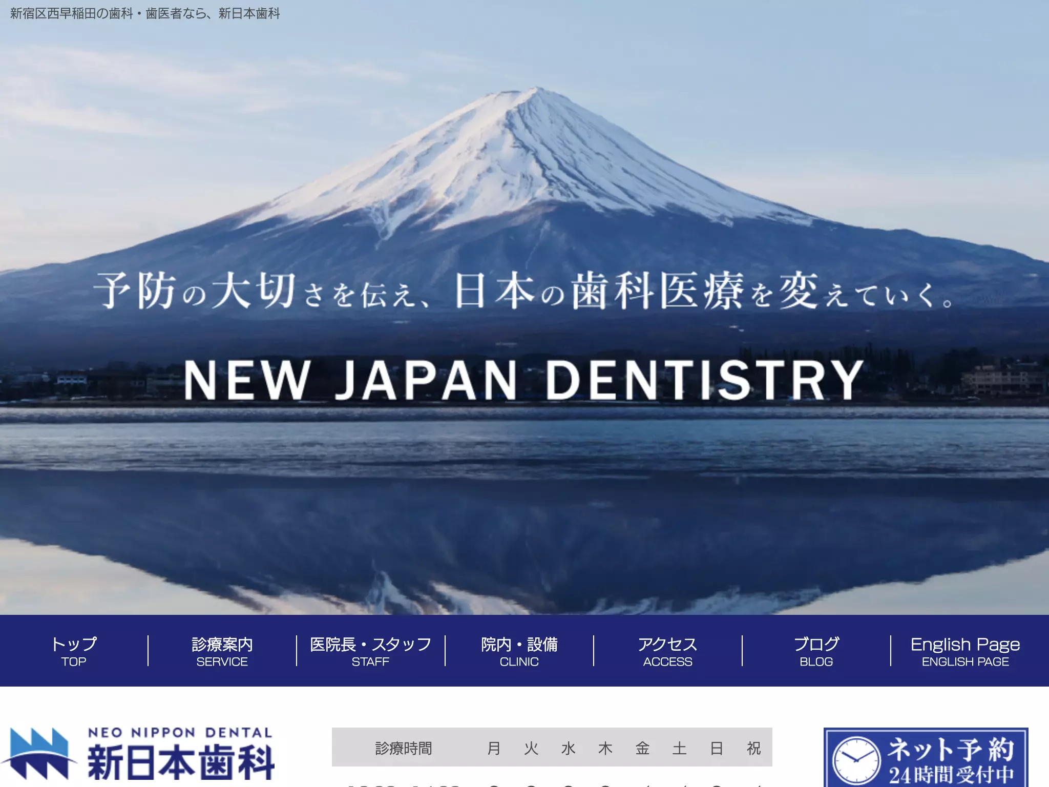
Task: Switch to English Page
Action: click(x=966, y=651)
